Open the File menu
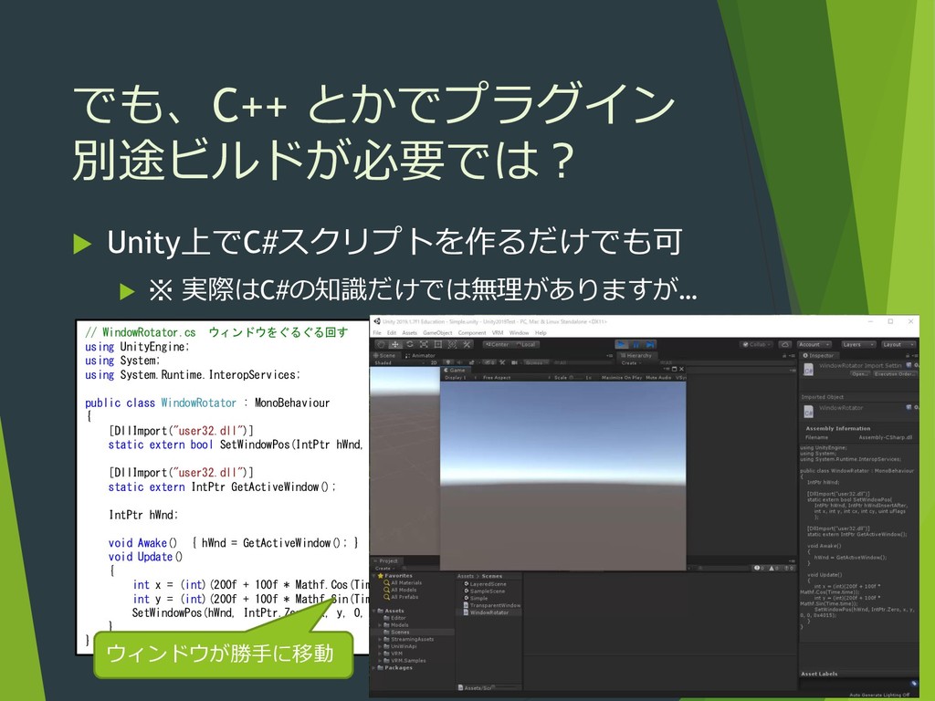This screenshot has height=701, width=935. 377,332
